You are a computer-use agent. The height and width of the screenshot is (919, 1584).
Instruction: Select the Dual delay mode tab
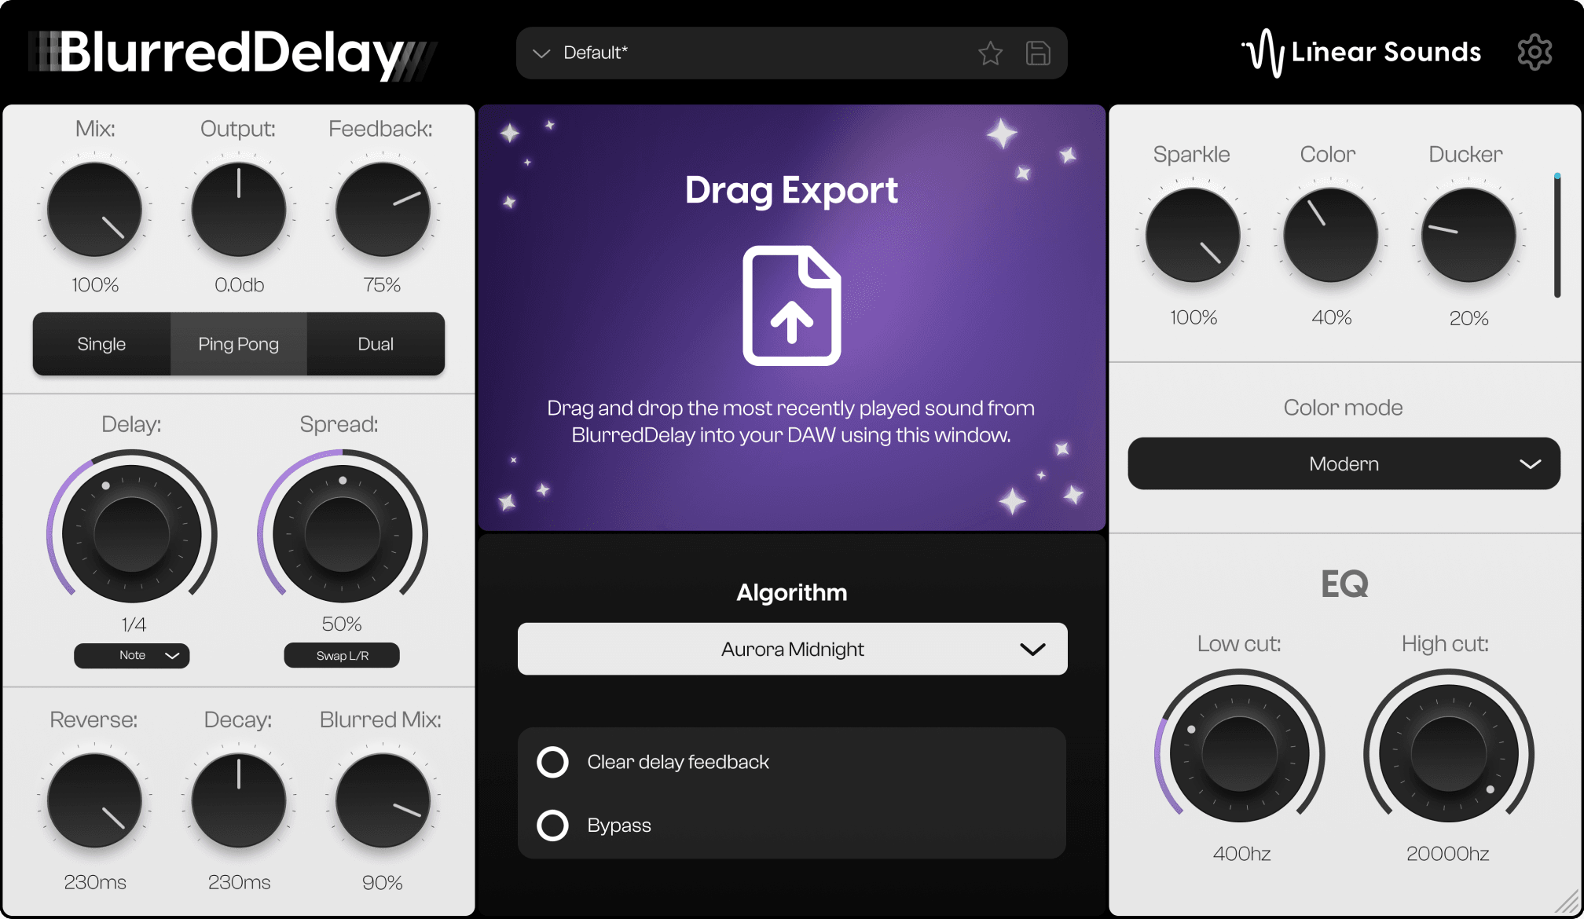[x=374, y=343]
